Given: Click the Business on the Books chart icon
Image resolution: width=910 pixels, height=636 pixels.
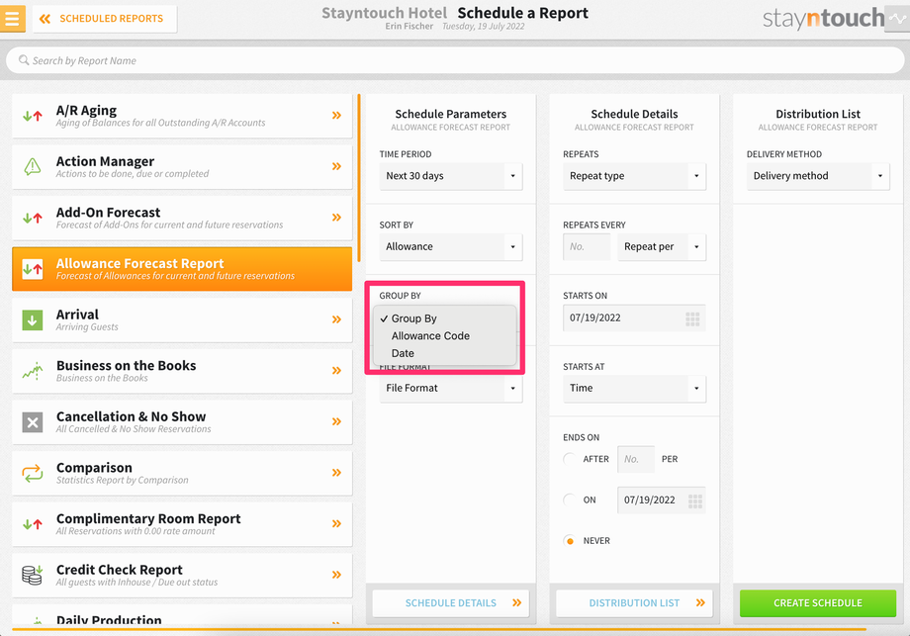Looking at the screenshot, I should coord(33,371).
